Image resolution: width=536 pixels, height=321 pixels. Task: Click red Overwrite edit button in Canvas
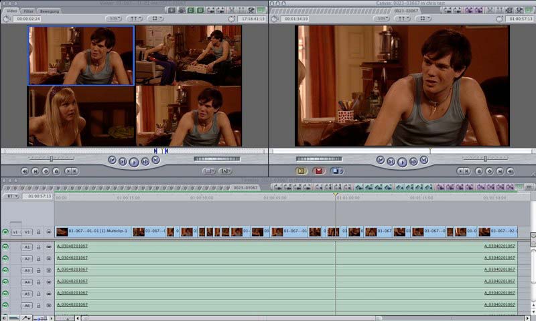tap(319, 171)
